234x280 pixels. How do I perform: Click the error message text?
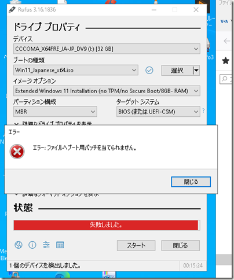(x=85, y=148)
